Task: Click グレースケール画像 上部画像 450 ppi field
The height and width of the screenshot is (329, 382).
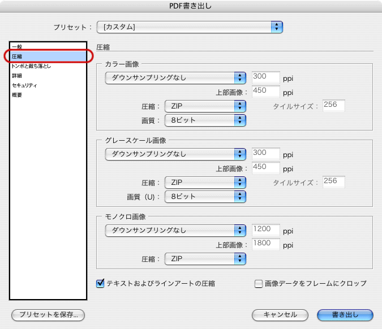Action: click(266, 168)
